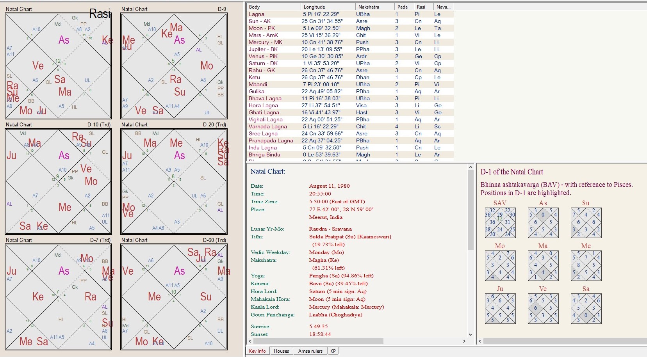Switch to the Houses tab

(281, 351)
